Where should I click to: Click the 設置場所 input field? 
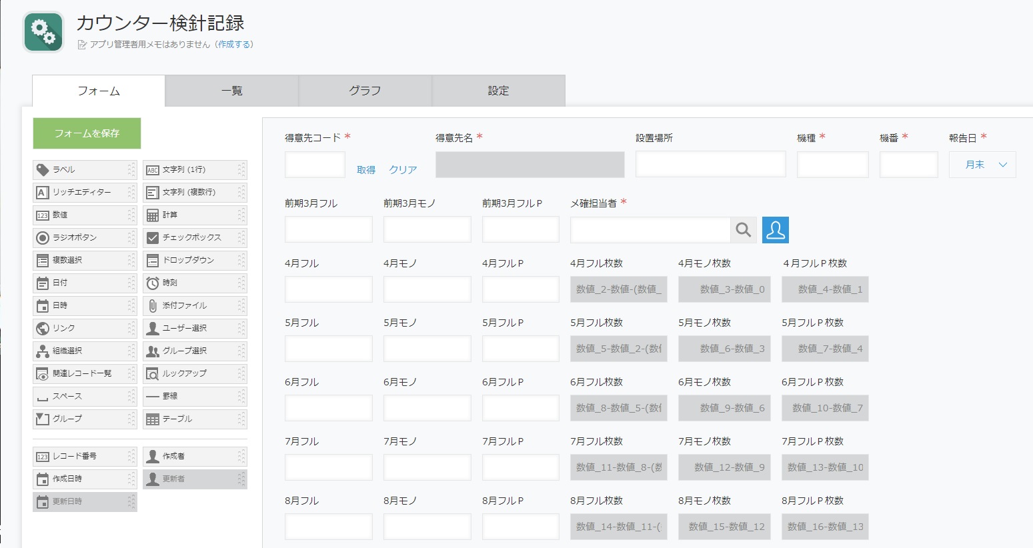pyautogui.click(x=710, y=164)
